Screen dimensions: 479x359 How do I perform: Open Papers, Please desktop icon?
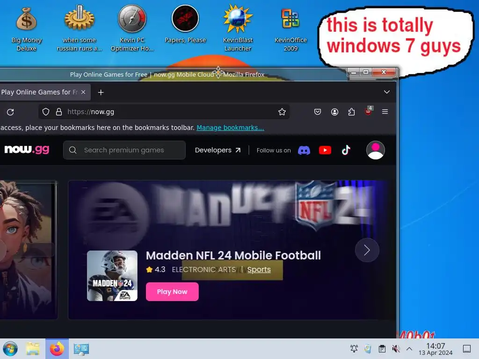coord(185,25)
